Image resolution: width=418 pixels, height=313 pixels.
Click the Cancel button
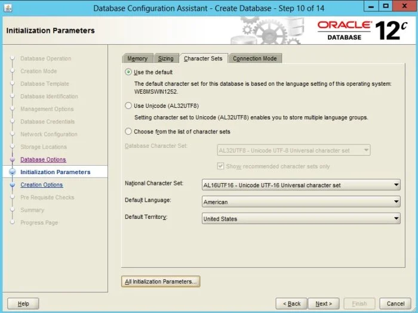point(395,303)
